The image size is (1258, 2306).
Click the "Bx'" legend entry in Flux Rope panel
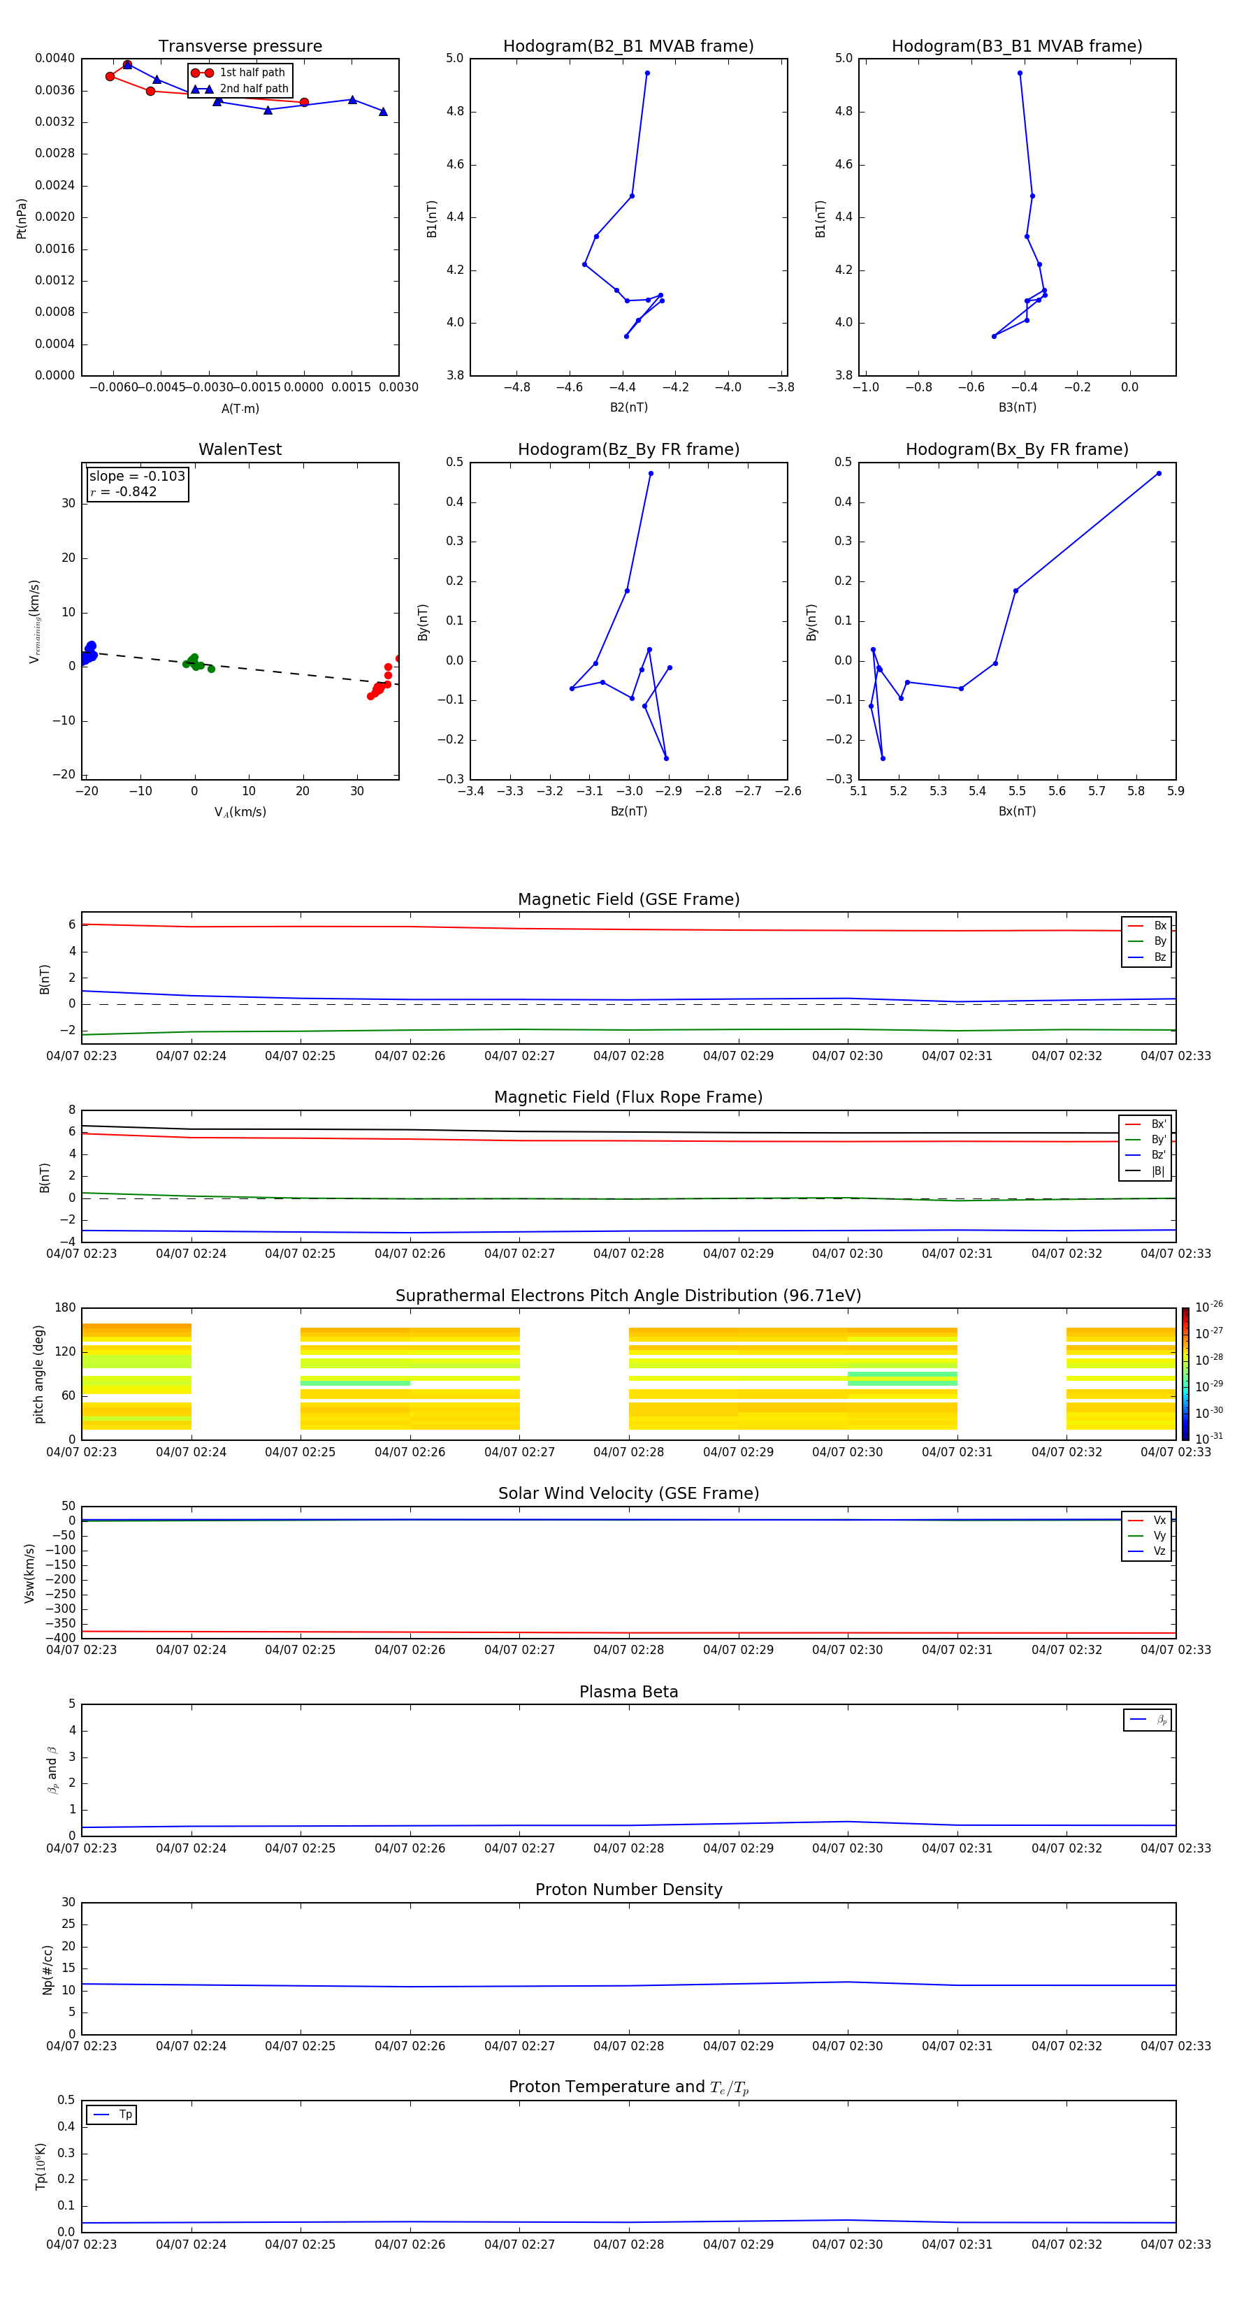tap(1146, 1124)
